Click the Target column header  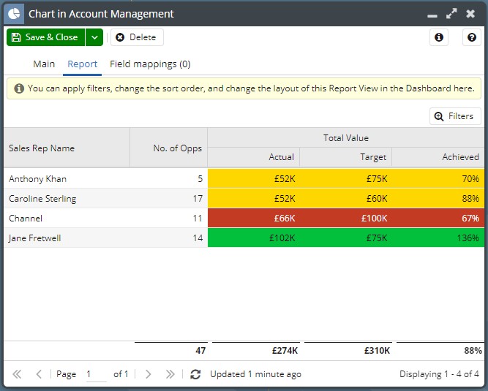[x=346, y=157]
